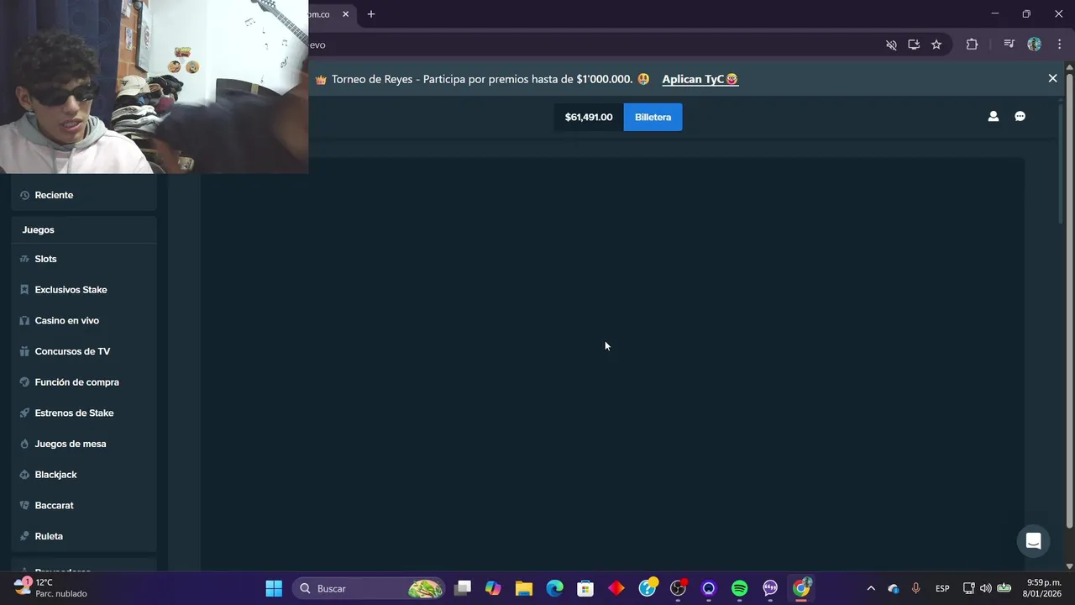
Task: Open Concursos de TV section
Action: click(x=84, y=351)
